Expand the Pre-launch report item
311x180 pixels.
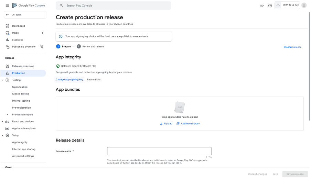coord(8,115)
